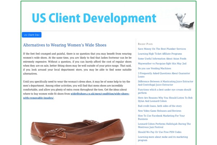Open How To Use Facebook Marketing post
This screenshot has height=145, width=217.
pos(161,117)
